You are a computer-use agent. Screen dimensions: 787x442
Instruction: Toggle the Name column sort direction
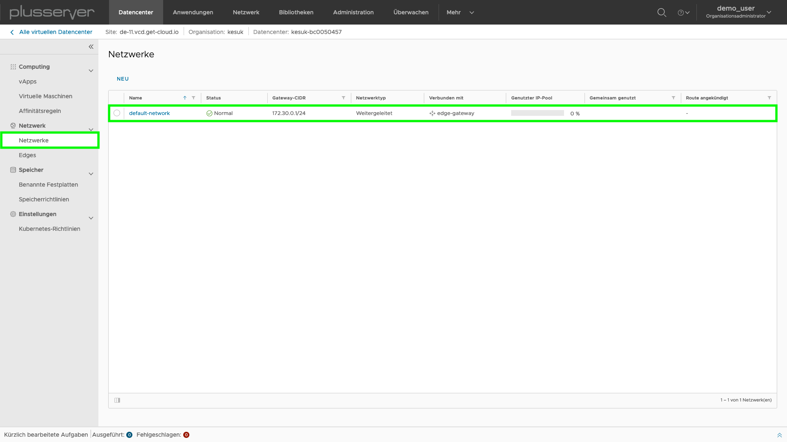point(184,98)
